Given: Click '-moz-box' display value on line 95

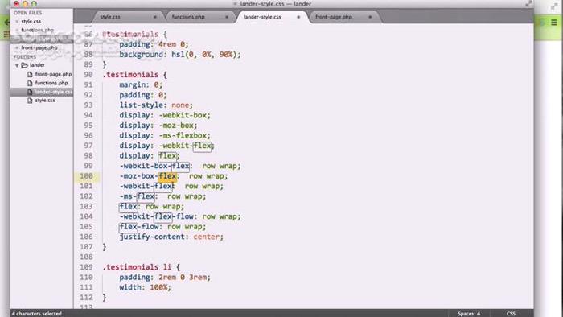Looking at the screenshot, I should click(x=176, y=126).
